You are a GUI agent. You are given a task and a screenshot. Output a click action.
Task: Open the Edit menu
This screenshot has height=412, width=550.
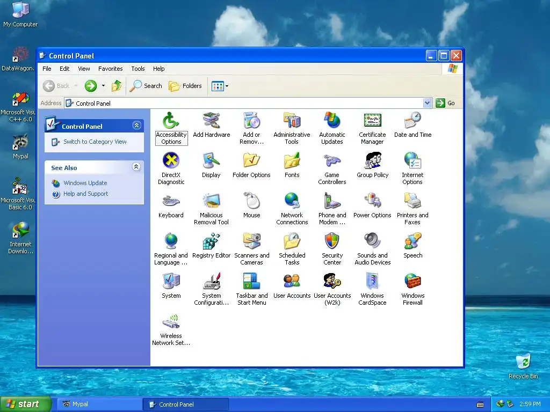tap(64, 69)
